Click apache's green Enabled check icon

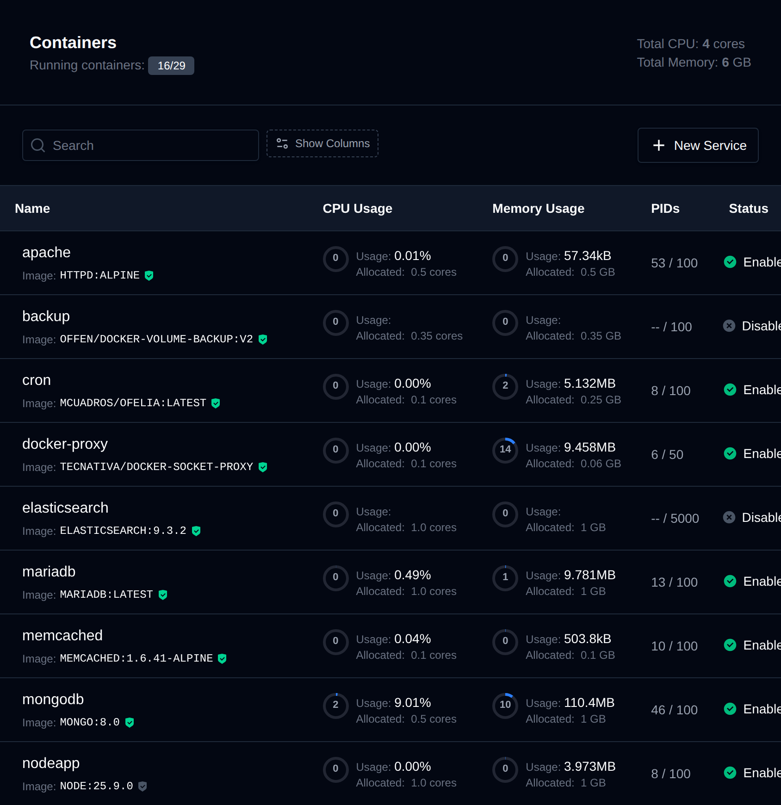(x=730, y=262)
